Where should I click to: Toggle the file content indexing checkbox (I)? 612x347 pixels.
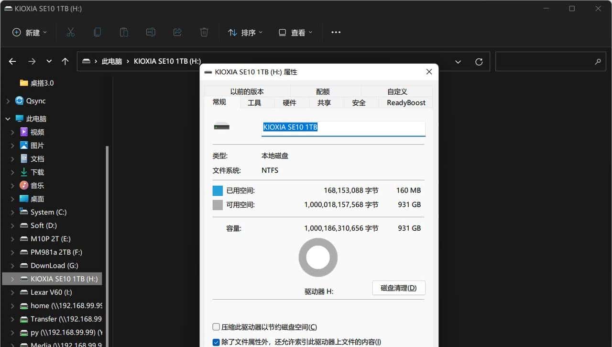tap(216, 342)
